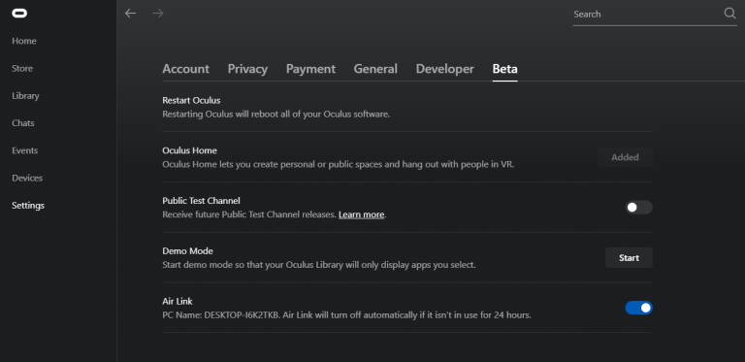This screenshot has height=362, width=745.
Task: Open the Payment tab
Action: [x=310, y=69]
